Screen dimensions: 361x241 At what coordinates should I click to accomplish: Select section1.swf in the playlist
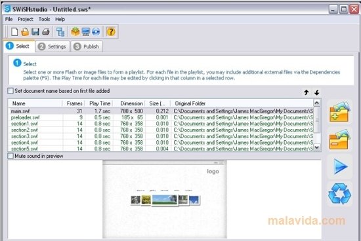(161, 124)
